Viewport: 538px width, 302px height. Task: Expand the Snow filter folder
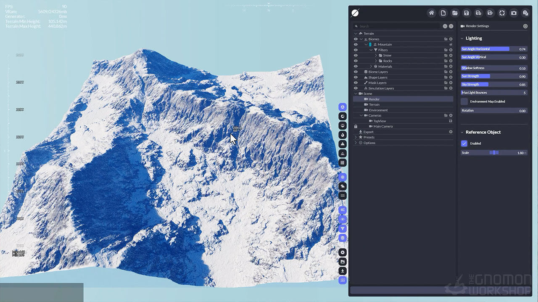376,55
